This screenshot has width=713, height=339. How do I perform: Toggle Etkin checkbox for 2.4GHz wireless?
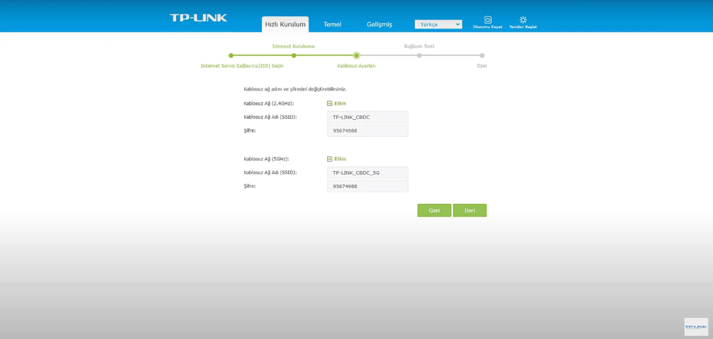pos(330,103)
